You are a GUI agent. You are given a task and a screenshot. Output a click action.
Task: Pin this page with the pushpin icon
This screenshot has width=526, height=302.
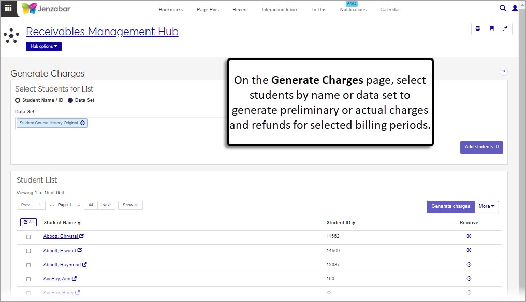(505, 29)
